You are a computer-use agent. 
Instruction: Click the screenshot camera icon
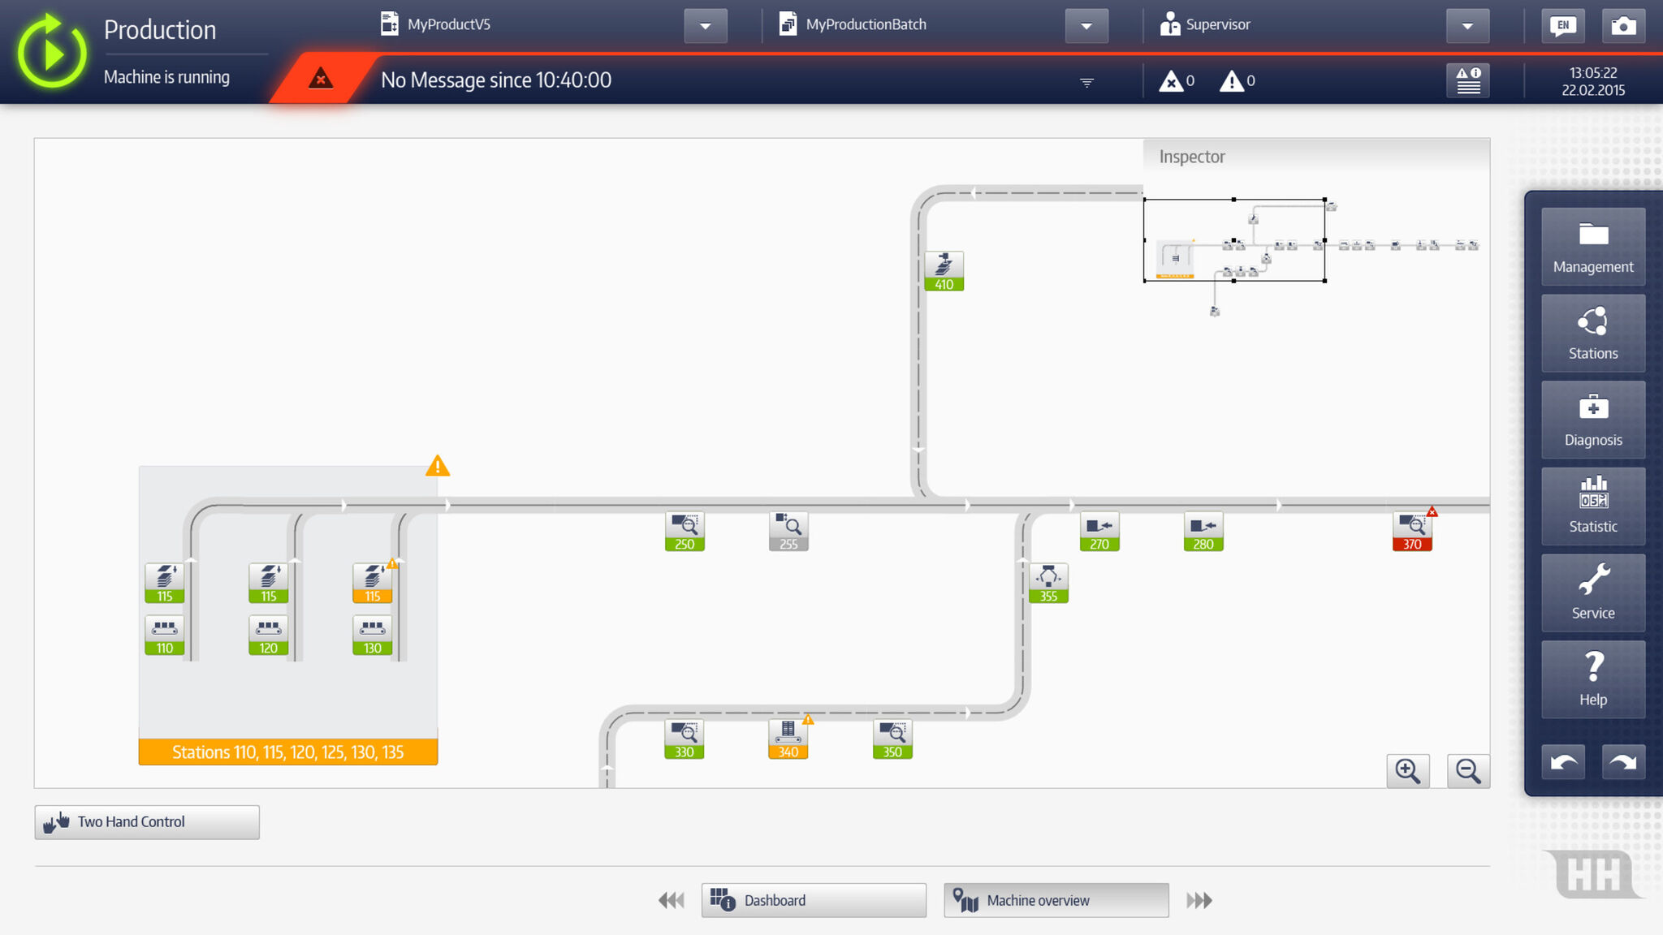[1623, 26]
